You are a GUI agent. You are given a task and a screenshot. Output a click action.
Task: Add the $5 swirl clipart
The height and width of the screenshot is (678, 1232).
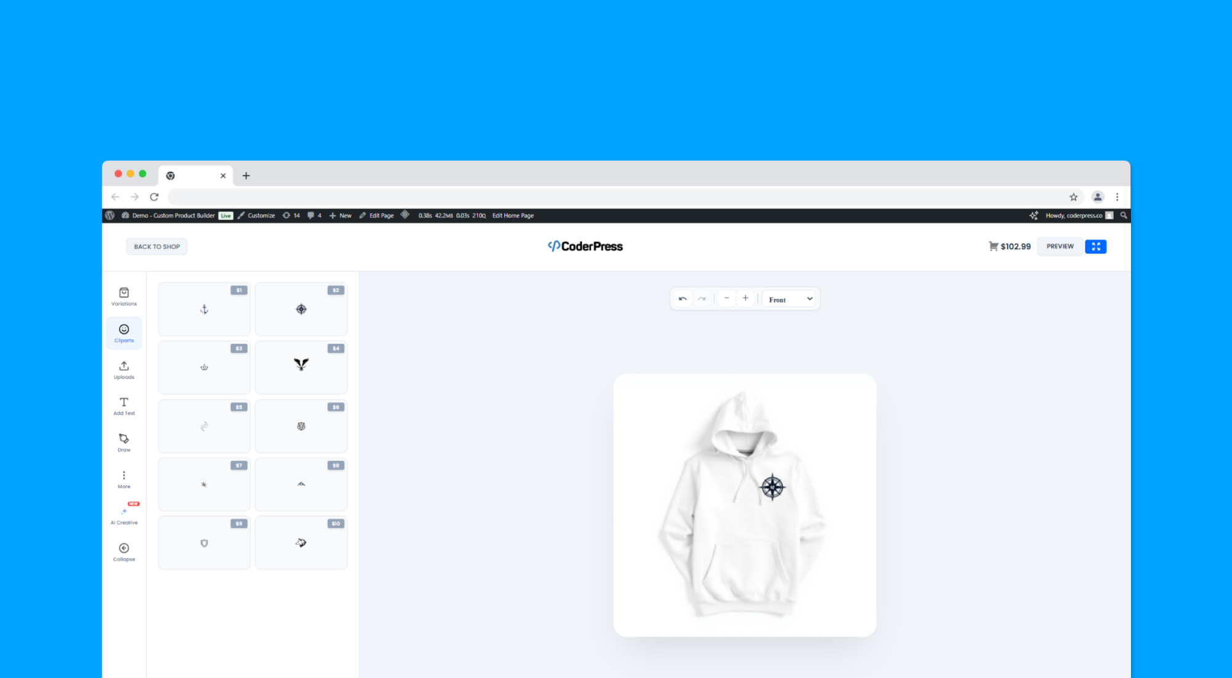pos(204,426)
